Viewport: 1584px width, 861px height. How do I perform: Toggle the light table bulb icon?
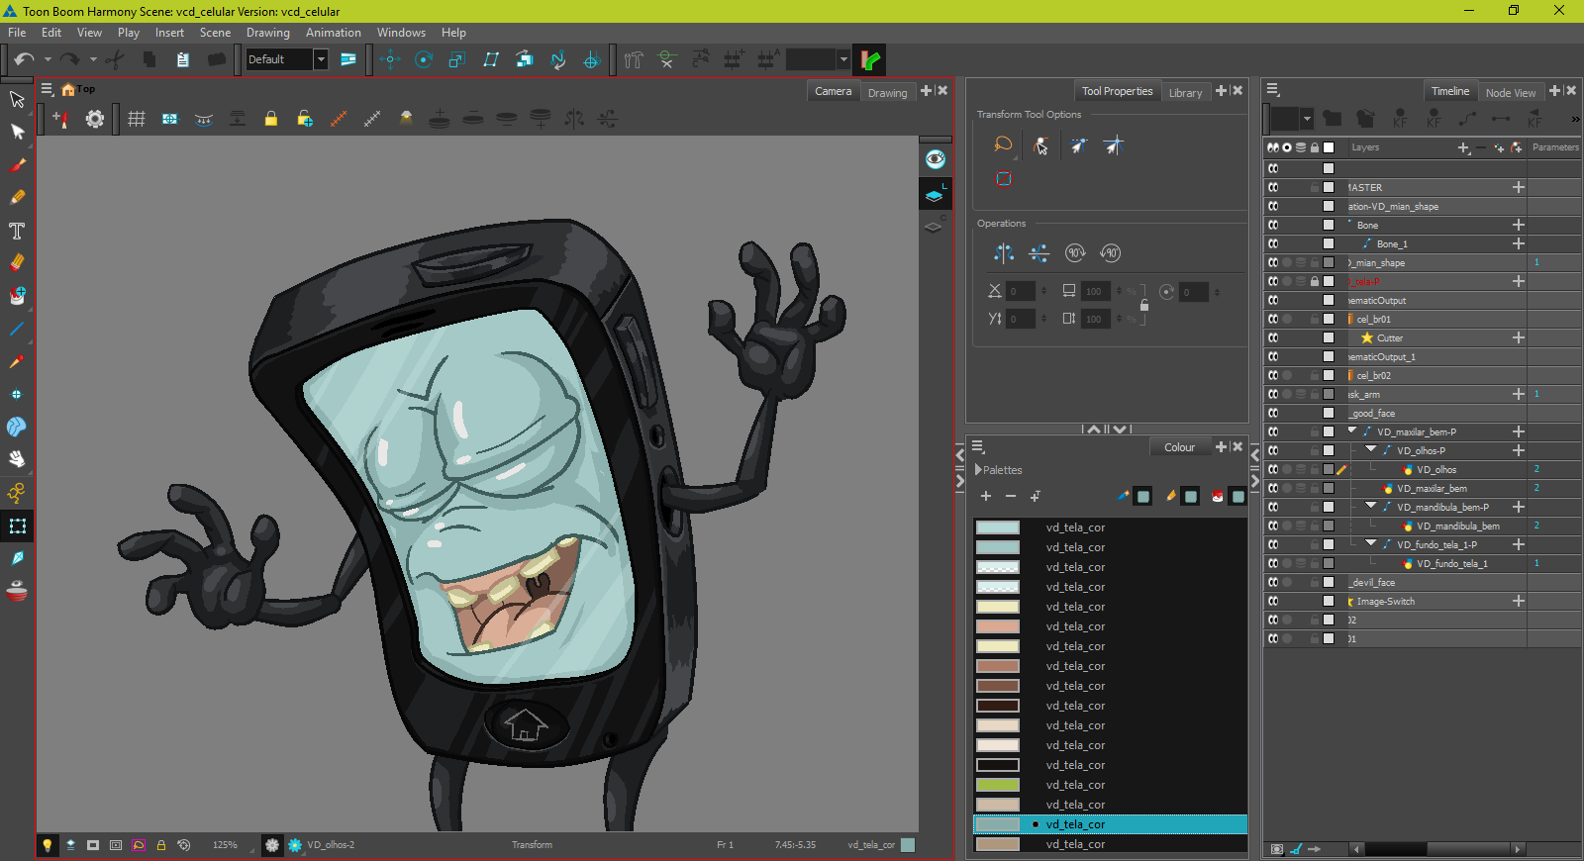tap(47, 845)
